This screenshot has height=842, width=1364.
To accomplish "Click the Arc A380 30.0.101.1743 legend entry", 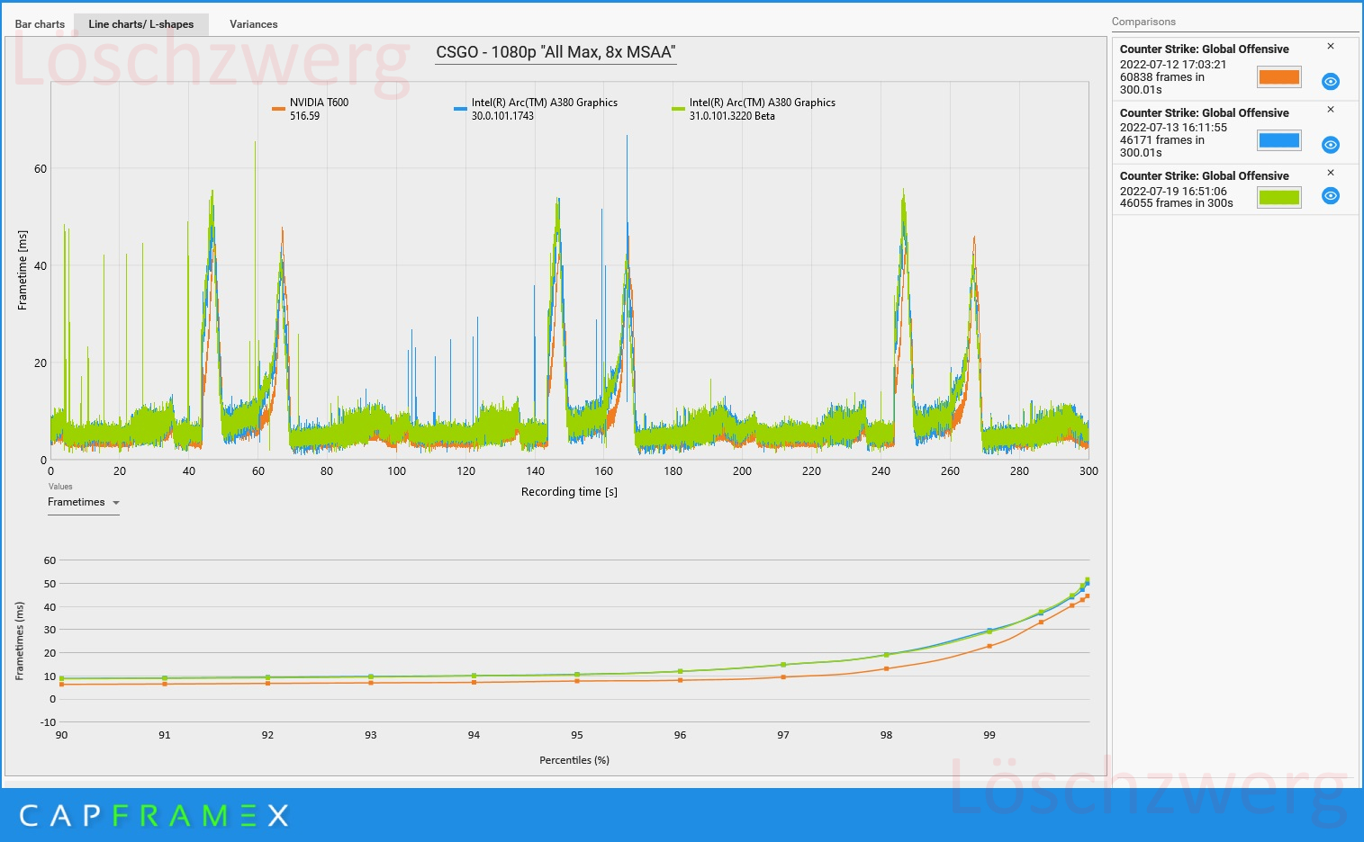I will [536, 109].
